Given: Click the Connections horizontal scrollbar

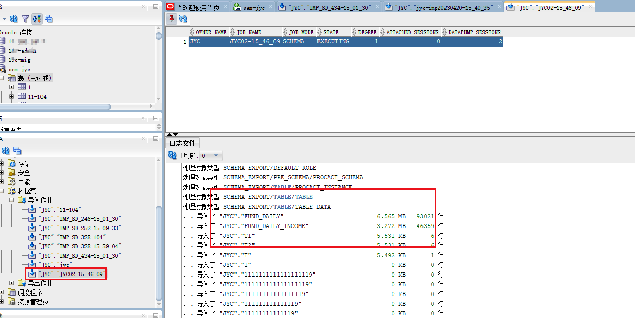Looking at the screenshot, I should 55,107.
